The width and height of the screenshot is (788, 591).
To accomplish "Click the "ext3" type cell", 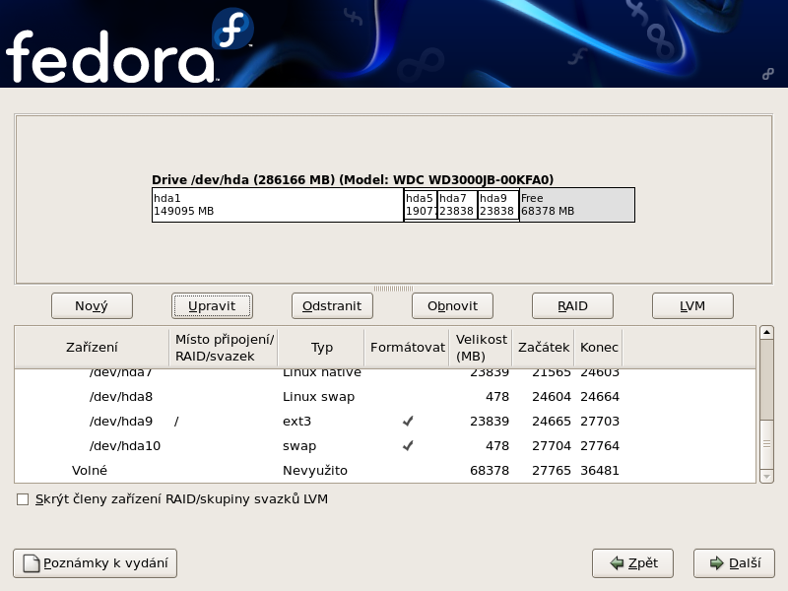I will [x=297, y=422].
